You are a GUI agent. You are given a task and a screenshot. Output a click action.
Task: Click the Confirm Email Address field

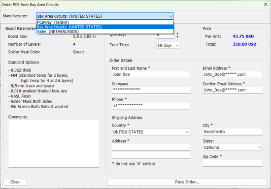point(232,90)
